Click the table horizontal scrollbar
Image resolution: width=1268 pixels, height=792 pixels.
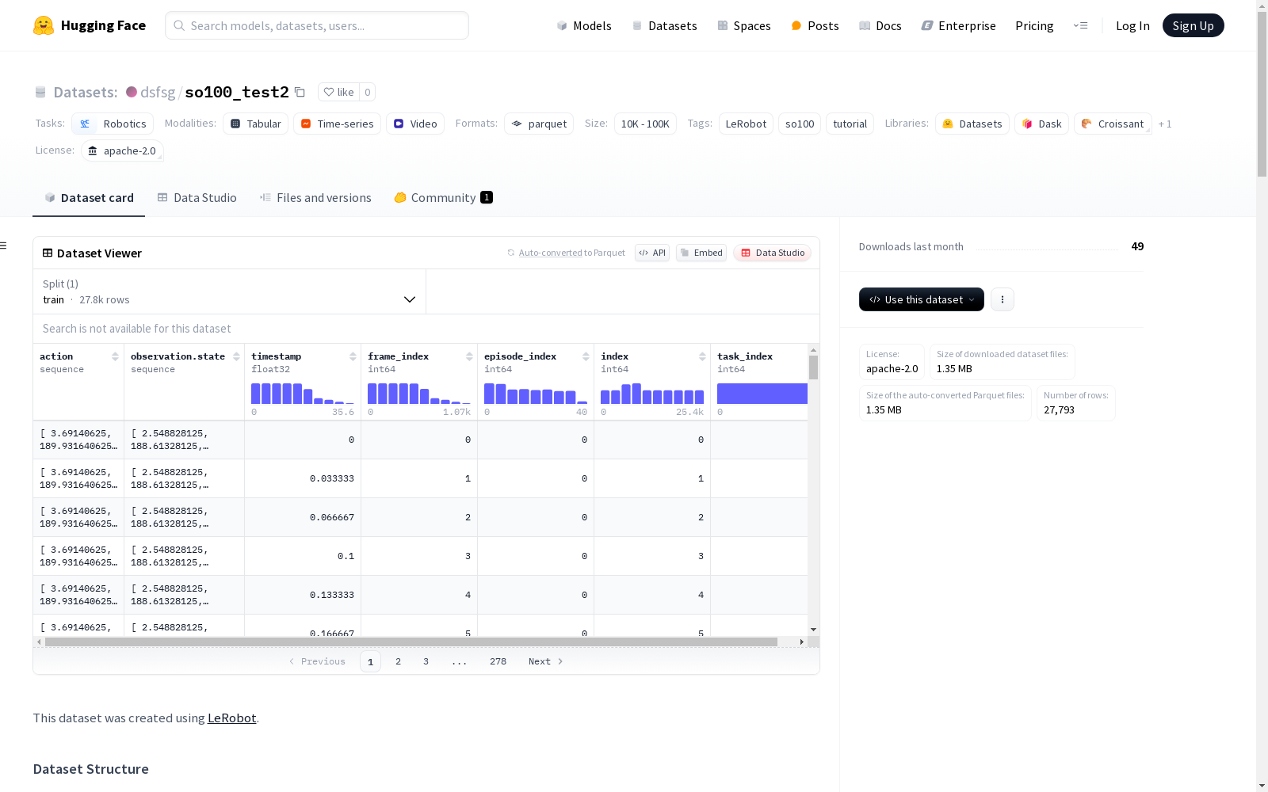pos(411,642)
